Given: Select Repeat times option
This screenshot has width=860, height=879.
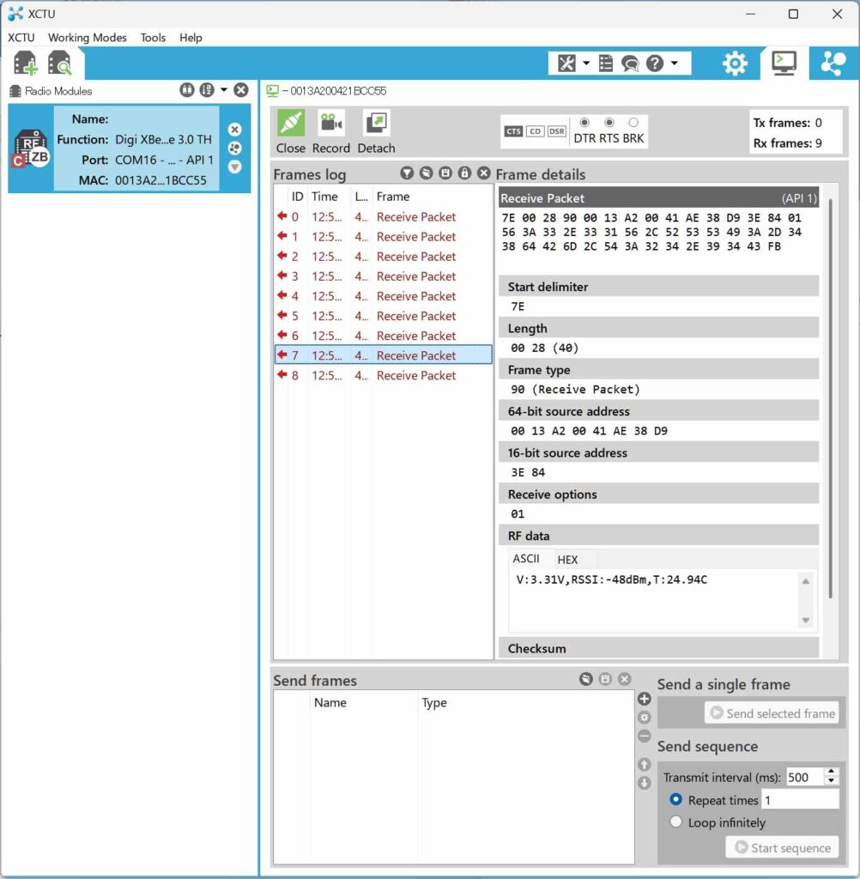Looking at the screenshot, I should pos(676,799).
